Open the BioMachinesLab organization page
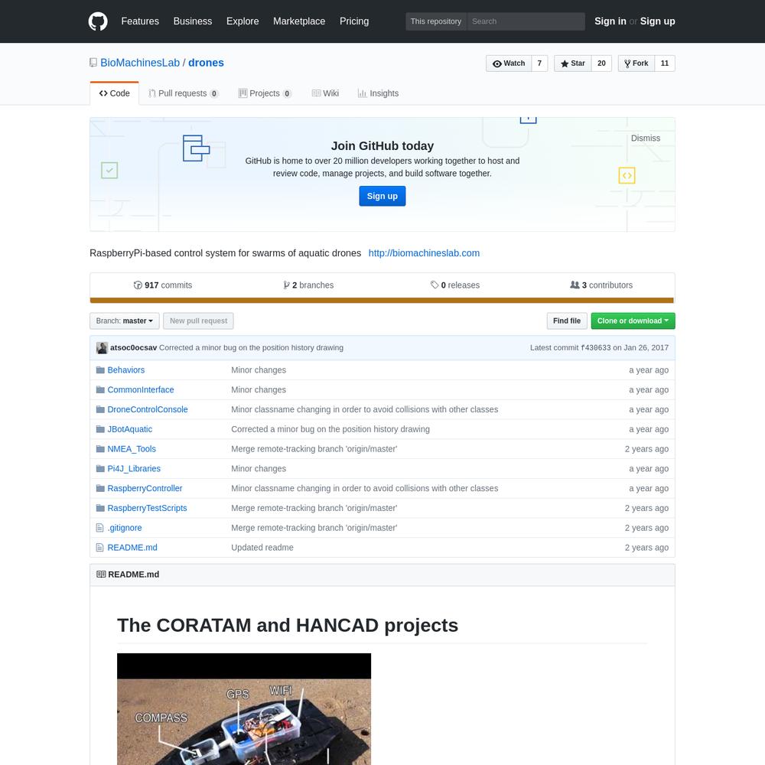 pos(140,63)
